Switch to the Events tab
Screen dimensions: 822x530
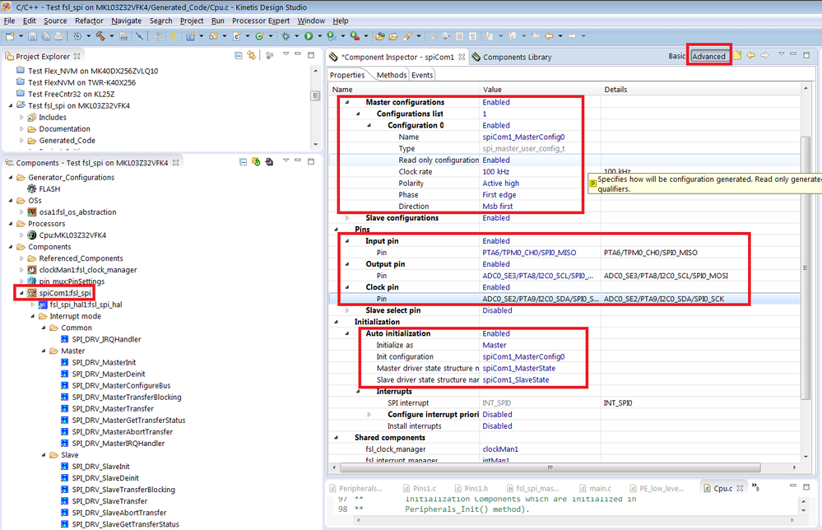click(422, 75)
